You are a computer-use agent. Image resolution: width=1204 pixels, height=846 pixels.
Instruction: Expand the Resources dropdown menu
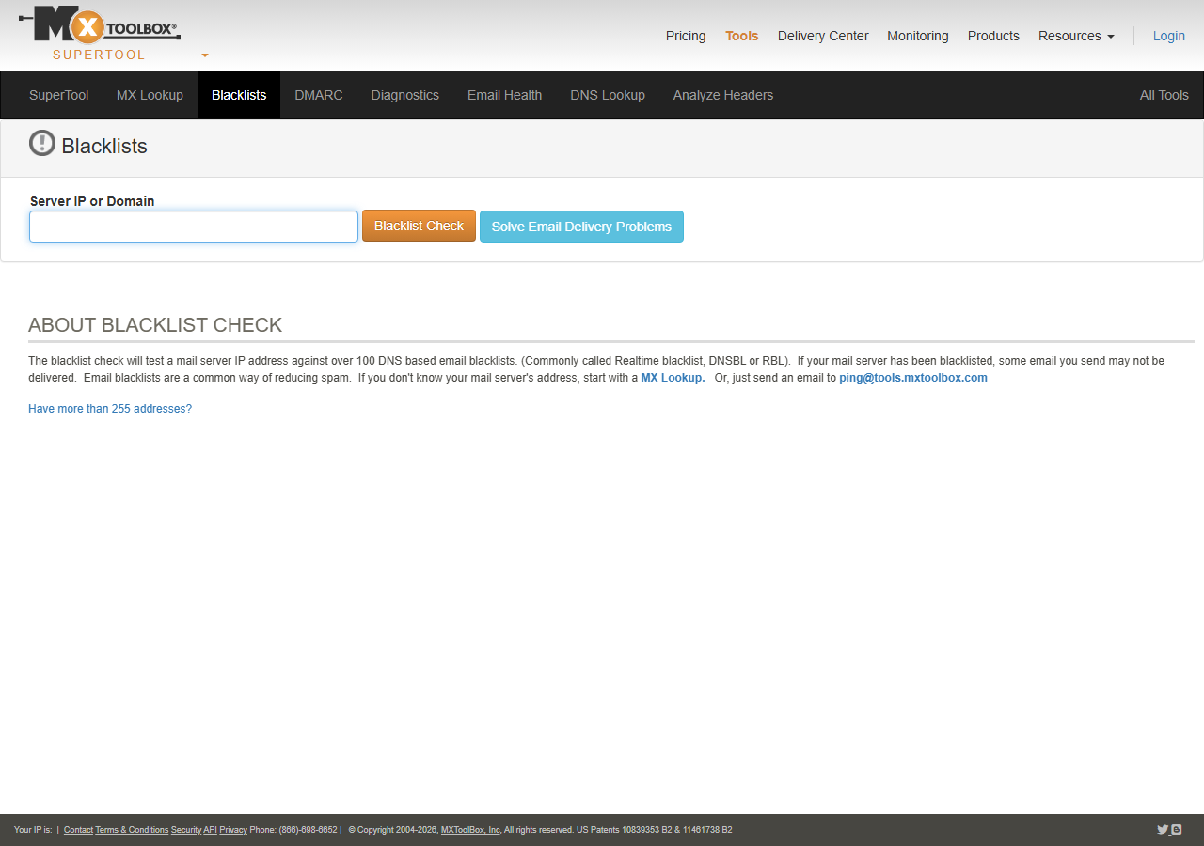[1076, 36]
